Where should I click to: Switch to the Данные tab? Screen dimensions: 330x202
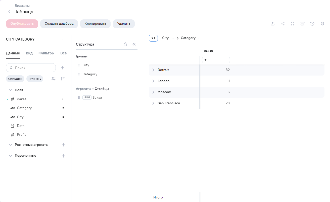(13, 53)
